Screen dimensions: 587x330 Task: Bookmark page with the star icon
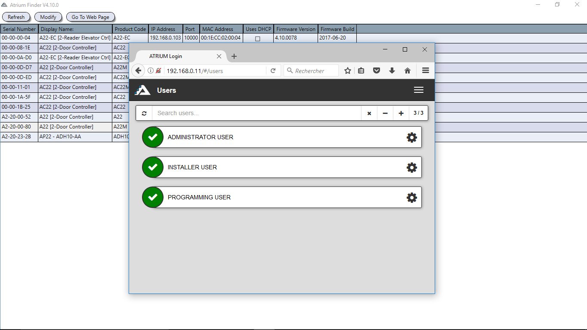click(348, 71)
